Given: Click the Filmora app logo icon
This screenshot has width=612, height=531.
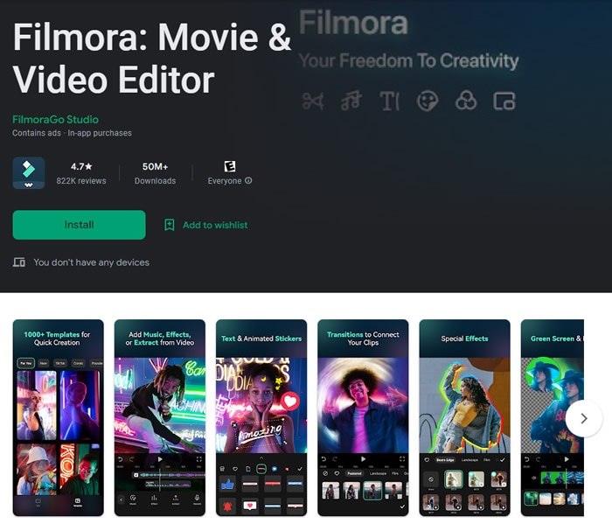Looking at the screenshot, I should [x=29, y=173].
